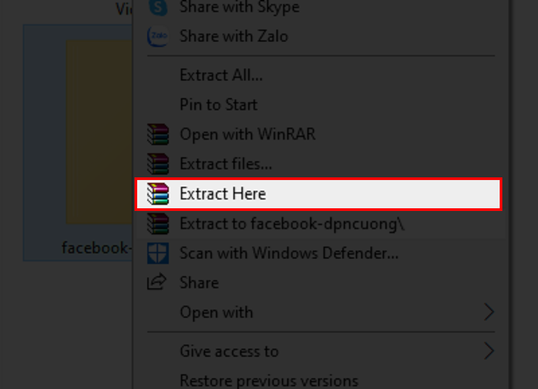Click the facebook- file name label
The image size is (538, 389).
pyautogui.click(x=97, y=247)
